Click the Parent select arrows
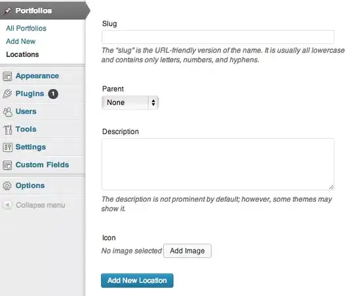The height and width of the screenshot is (296, 354). pos(153,103)
